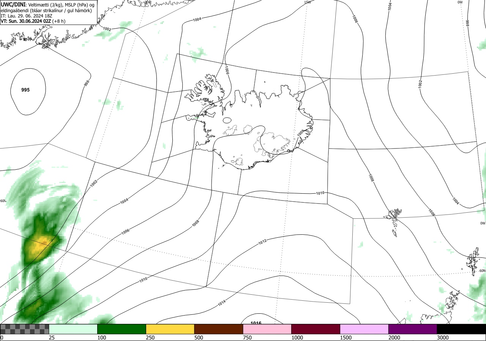Click the '995' low pressure center label
486x341 pixels.
pos(25,90)
